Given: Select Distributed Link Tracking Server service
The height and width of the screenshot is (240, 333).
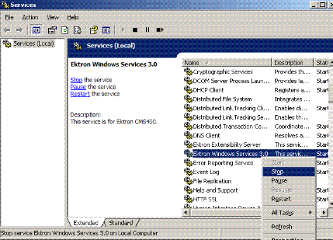Looking at the screenshot, I should 256,117.
